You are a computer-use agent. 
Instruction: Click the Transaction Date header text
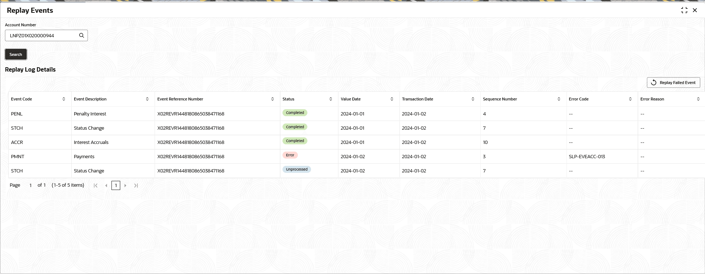(417, 99)
